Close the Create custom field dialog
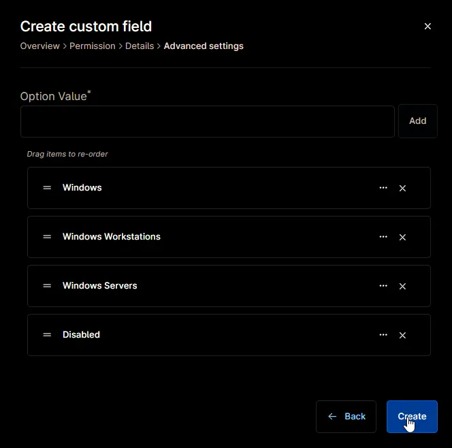Screen dimensions: 452x448 pyautogui.click(x=427, y=27)
